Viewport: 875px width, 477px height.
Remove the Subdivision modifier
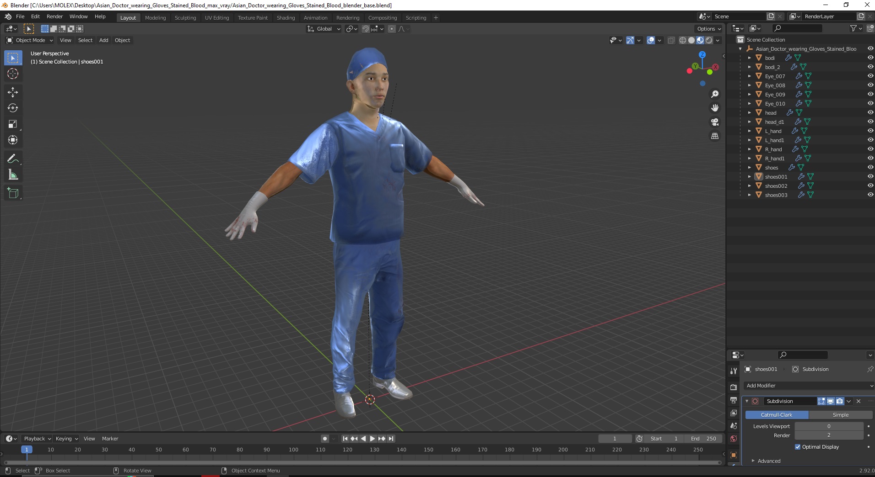point(859,401)
